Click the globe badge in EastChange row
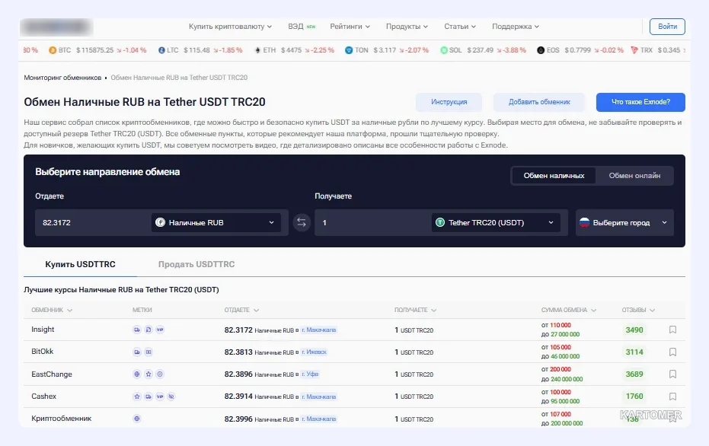The width and height of the screenshot is (709, 446). click(137, 374)
